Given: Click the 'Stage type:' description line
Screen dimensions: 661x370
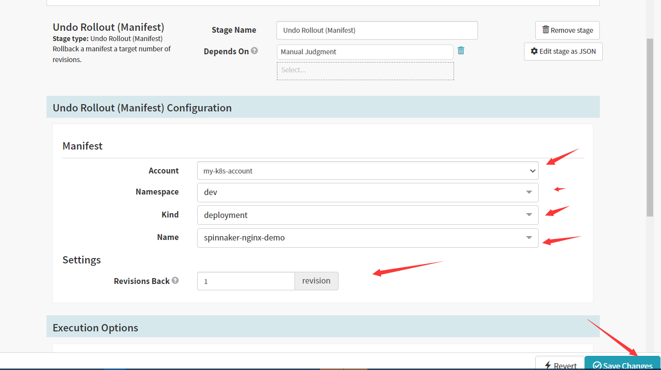Looking at the screenshot, I should point(108,39).
